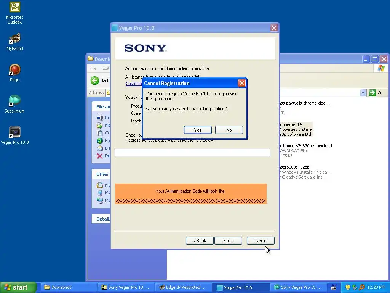Click the Other Places panel header
The width and height of the screenshot is (390, 293).
pos(101,174)
